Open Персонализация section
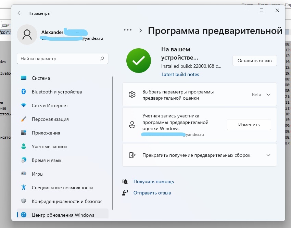This screenshot has height=228, width=291. coord(63,119)
